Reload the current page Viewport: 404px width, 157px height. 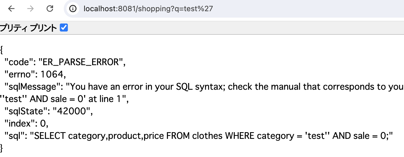tap(50, 9)
